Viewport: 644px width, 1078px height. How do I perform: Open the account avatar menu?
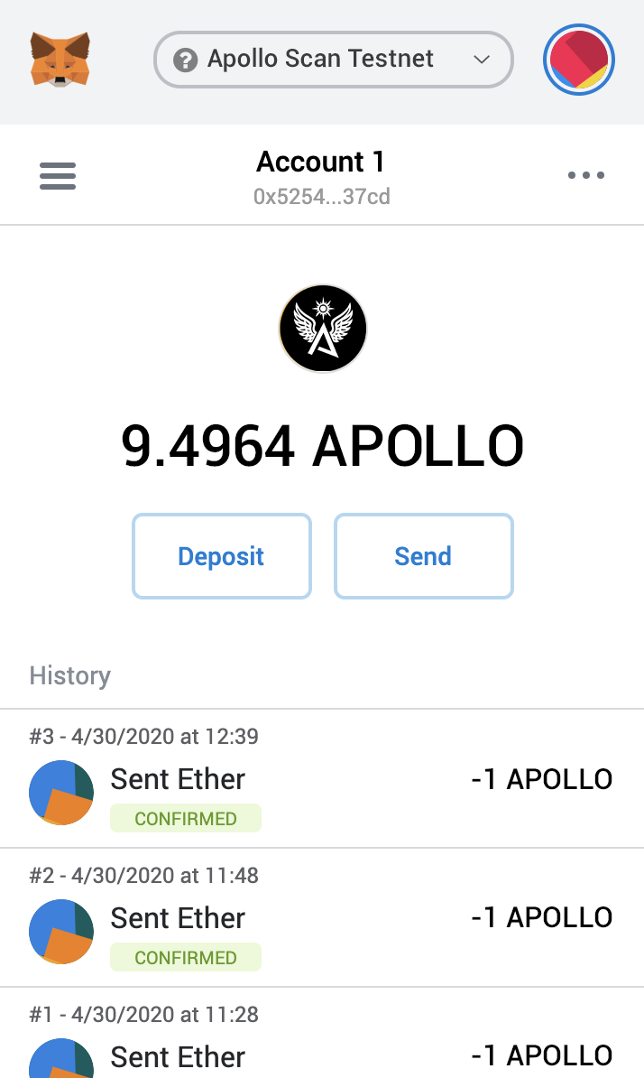point(579,60)
